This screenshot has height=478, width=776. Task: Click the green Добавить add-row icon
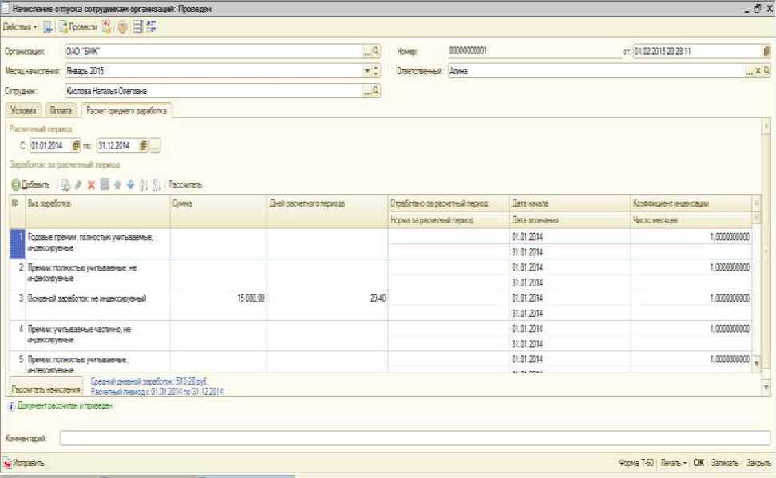[15, 184]
